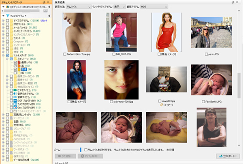Collapse the スキントーン tree node
This screenshot has height=164, width=243.
(7, 59)
